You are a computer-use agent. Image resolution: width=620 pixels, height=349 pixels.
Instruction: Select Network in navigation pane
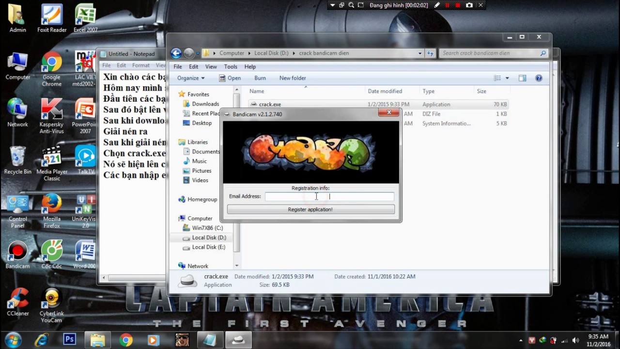click(x=198, y=266)
